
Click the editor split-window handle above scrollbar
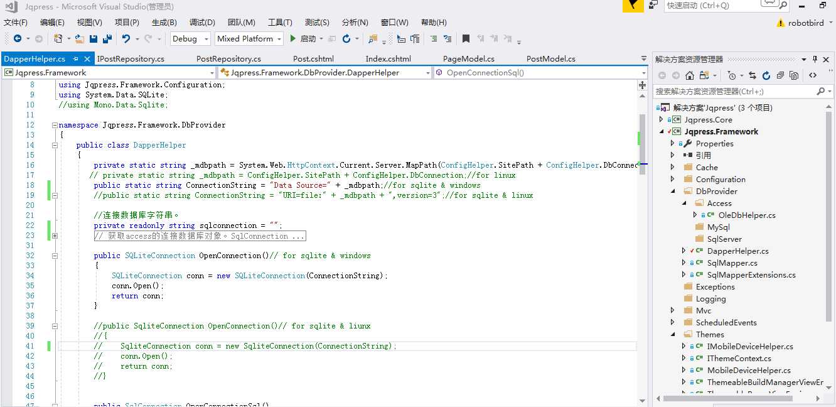click(643, 84)
